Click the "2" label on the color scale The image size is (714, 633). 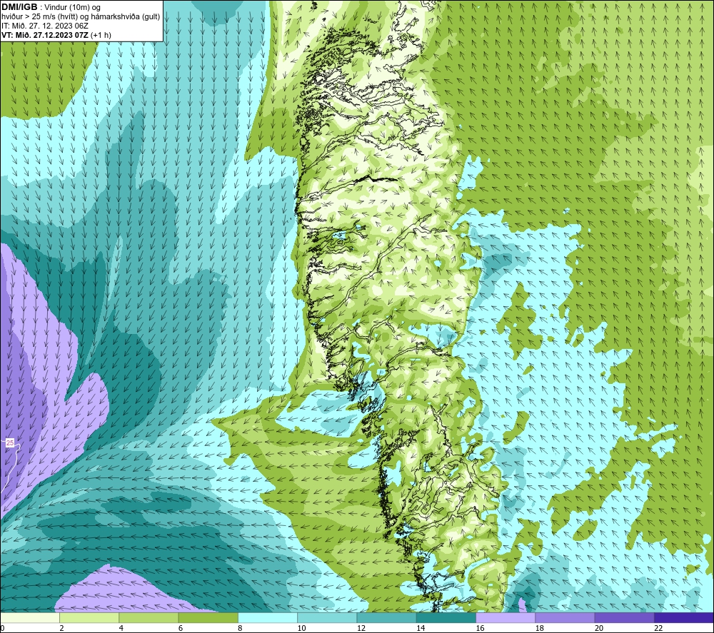[x=61, y=628]
